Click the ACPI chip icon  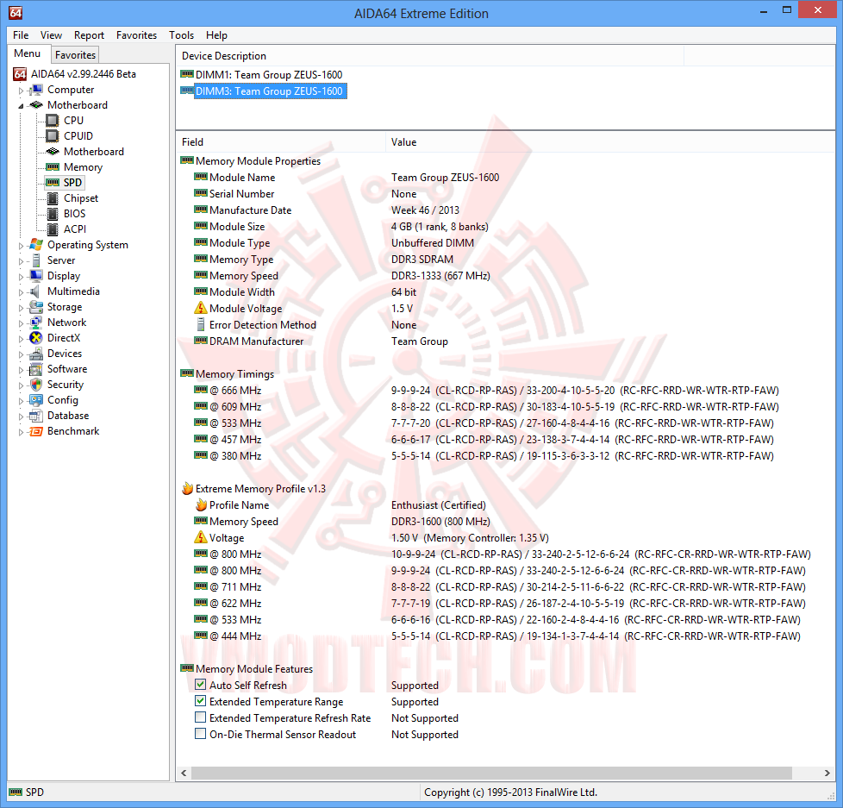point(53,229)
